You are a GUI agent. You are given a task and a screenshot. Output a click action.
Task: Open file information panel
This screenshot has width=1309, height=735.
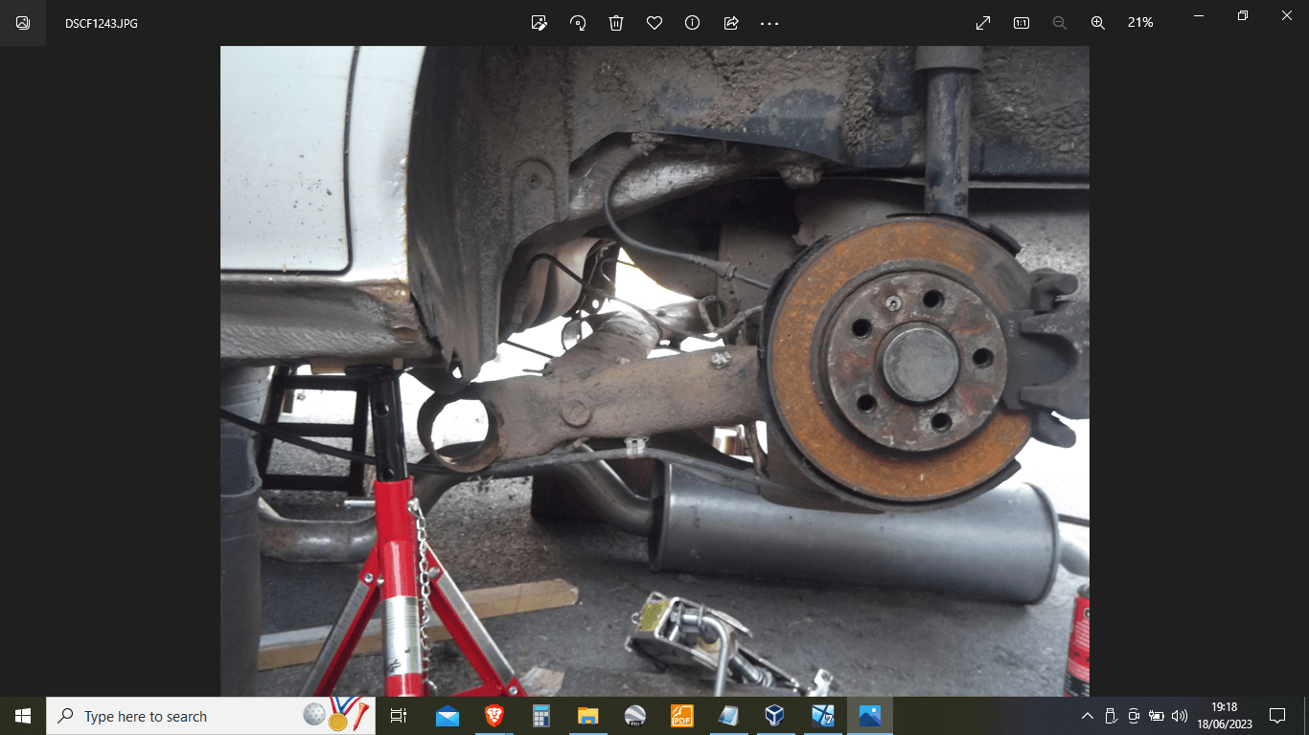click(x=692, y=22)
